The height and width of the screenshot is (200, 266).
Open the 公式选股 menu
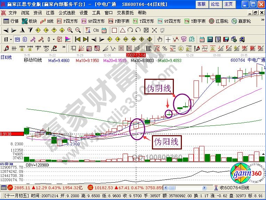tap(67, 13)
